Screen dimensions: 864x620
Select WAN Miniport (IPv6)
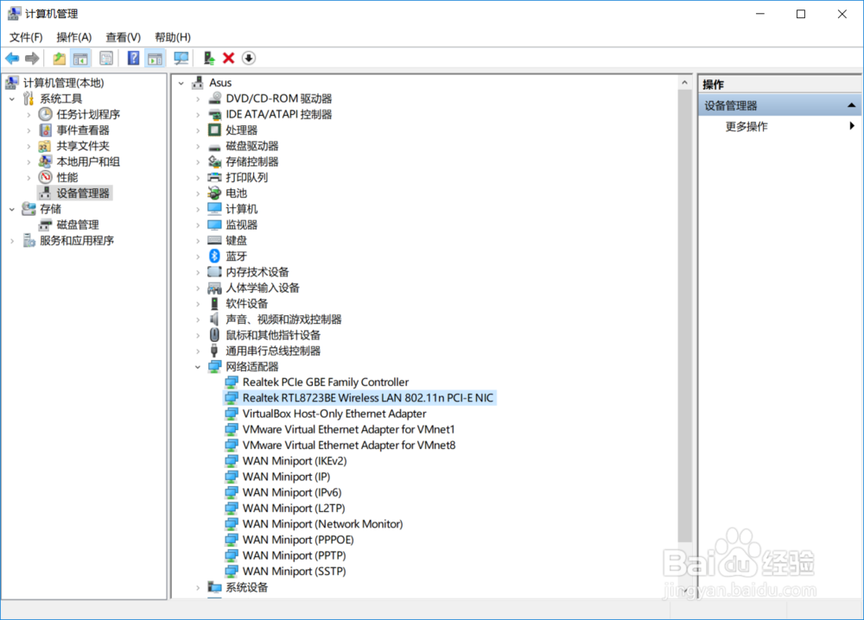tap(292, 492)
